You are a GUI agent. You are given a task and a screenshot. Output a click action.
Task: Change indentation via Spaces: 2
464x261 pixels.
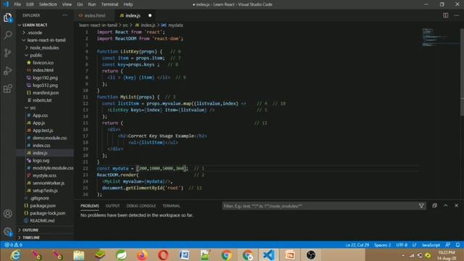pyautogui.click(x=383, y=245)
